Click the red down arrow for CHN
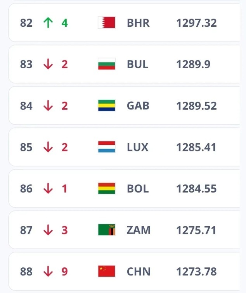246x293 pixels. tap(48, 271)
